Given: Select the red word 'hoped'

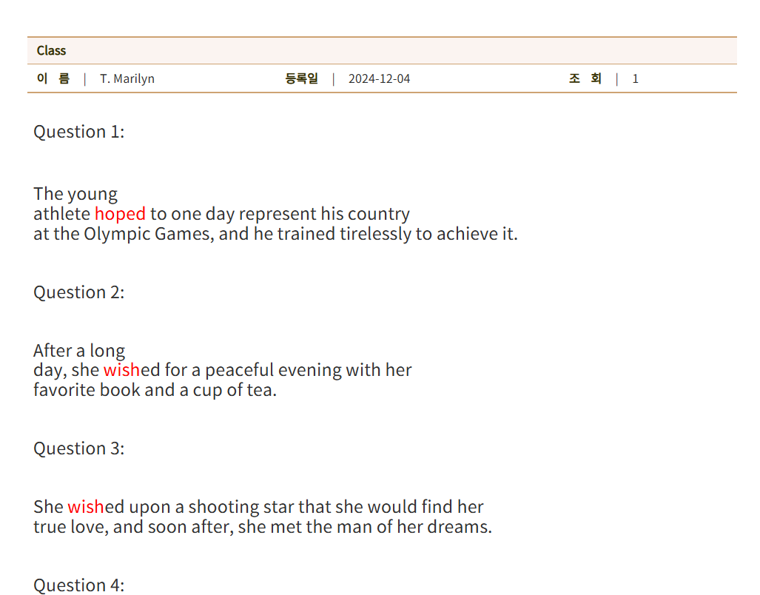Looking at the screenshot, I should click(120, 214).
